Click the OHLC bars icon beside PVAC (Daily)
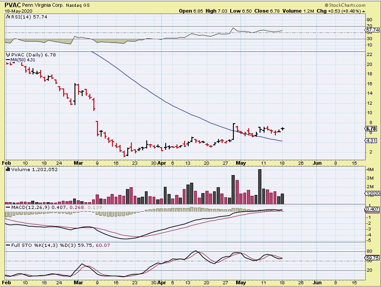 (8, 55)
